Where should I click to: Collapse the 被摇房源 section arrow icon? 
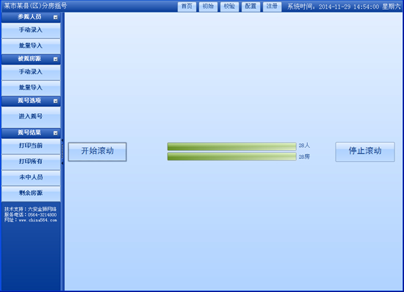pos(55,60)
